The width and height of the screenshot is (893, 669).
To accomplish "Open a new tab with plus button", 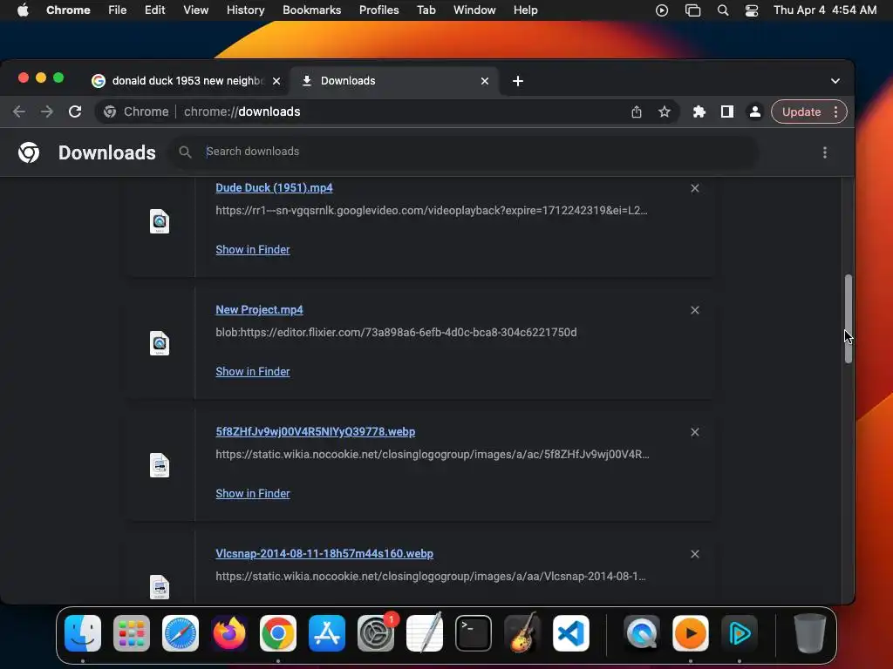I will 518,81.
